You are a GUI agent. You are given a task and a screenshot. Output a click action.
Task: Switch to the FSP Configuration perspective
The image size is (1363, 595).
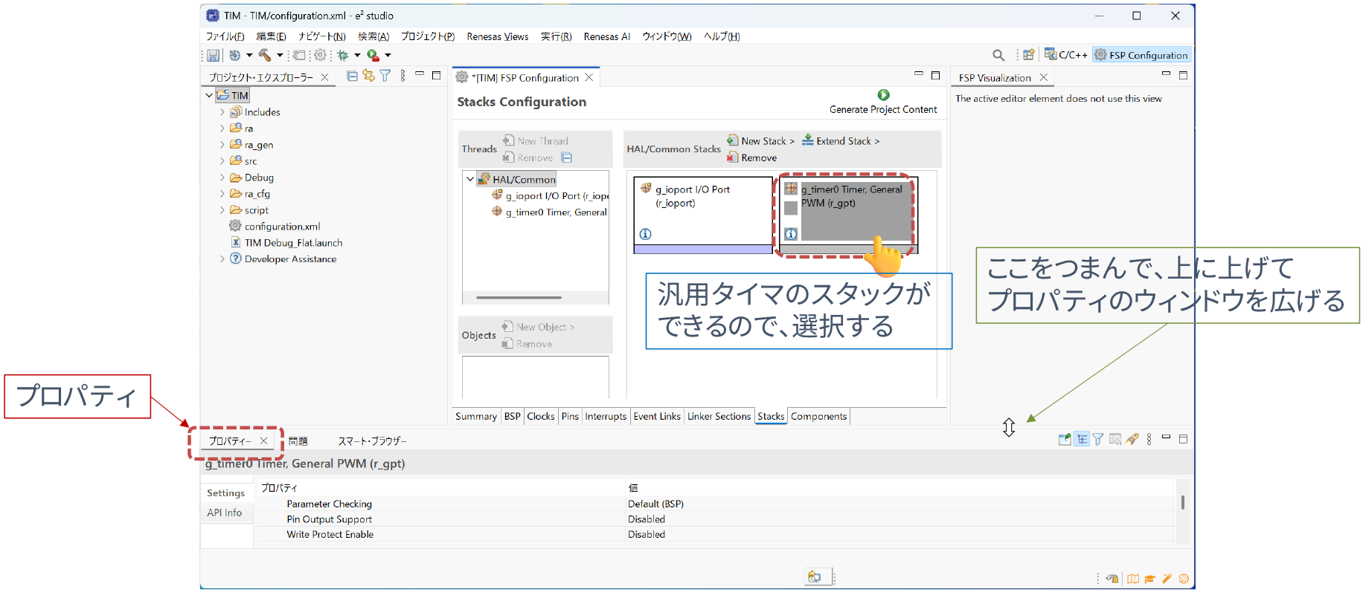pyautogui.click(x=1141, y=55)
